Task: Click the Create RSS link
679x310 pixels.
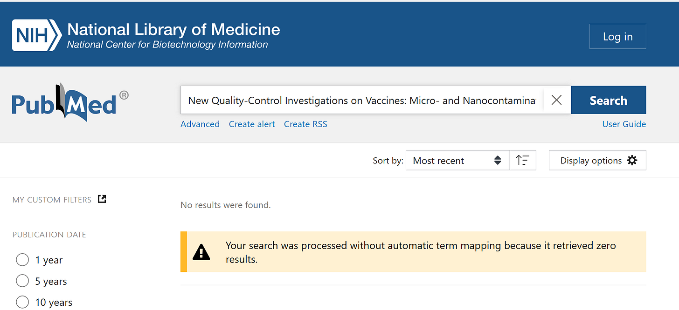Action: [x=305, y=124]
